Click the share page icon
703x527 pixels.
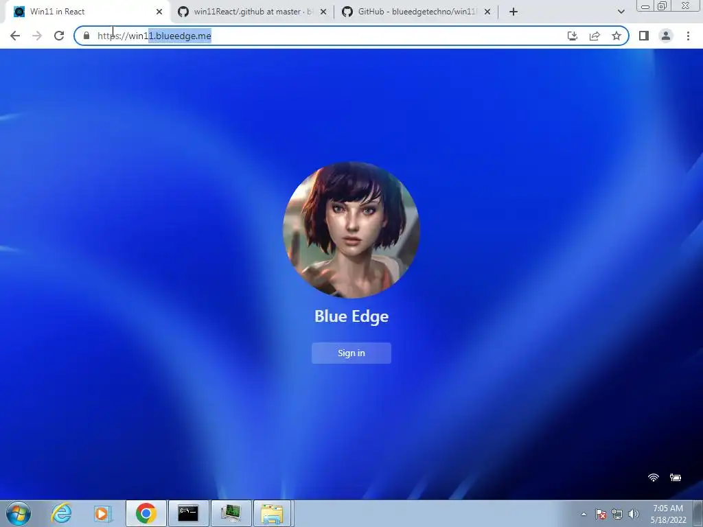click(x=595, y=36)
